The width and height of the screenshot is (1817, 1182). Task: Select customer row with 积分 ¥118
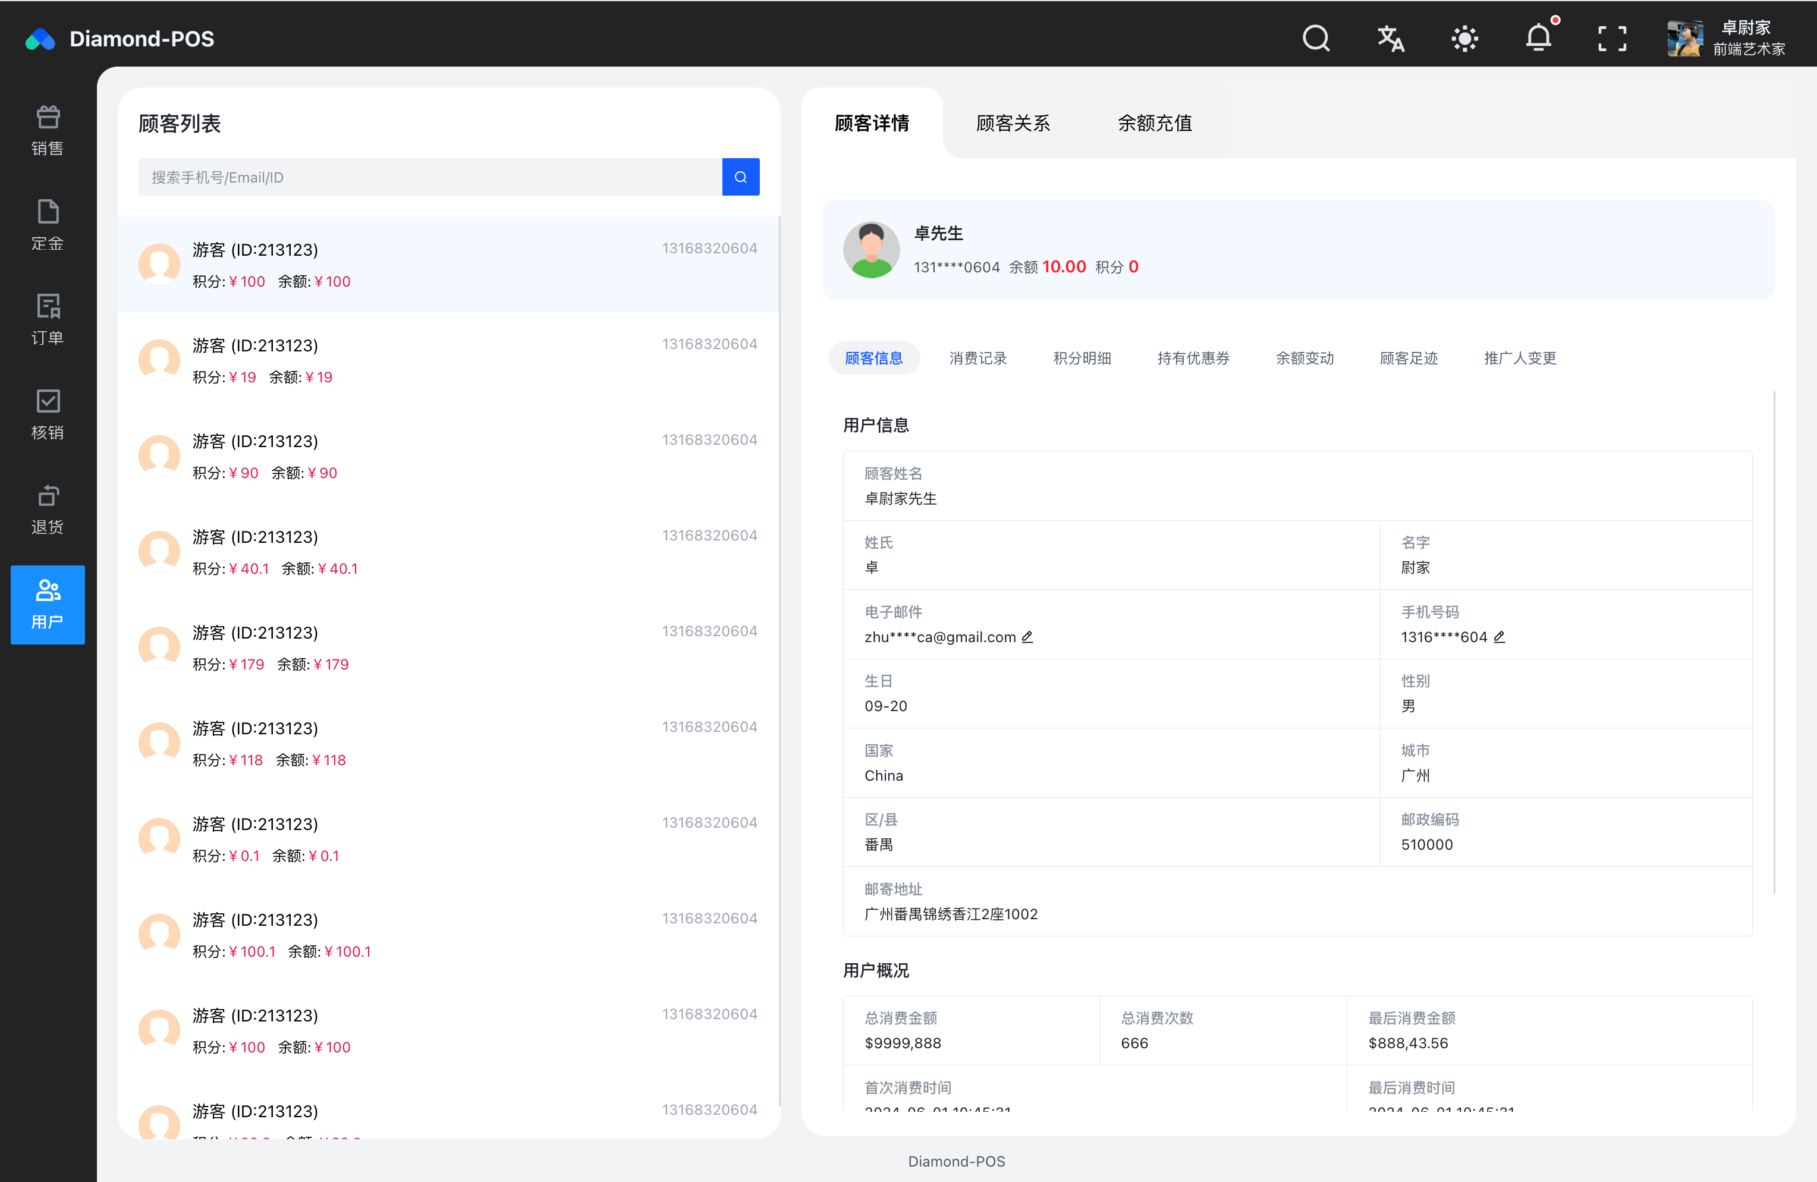tap(448, 743)
